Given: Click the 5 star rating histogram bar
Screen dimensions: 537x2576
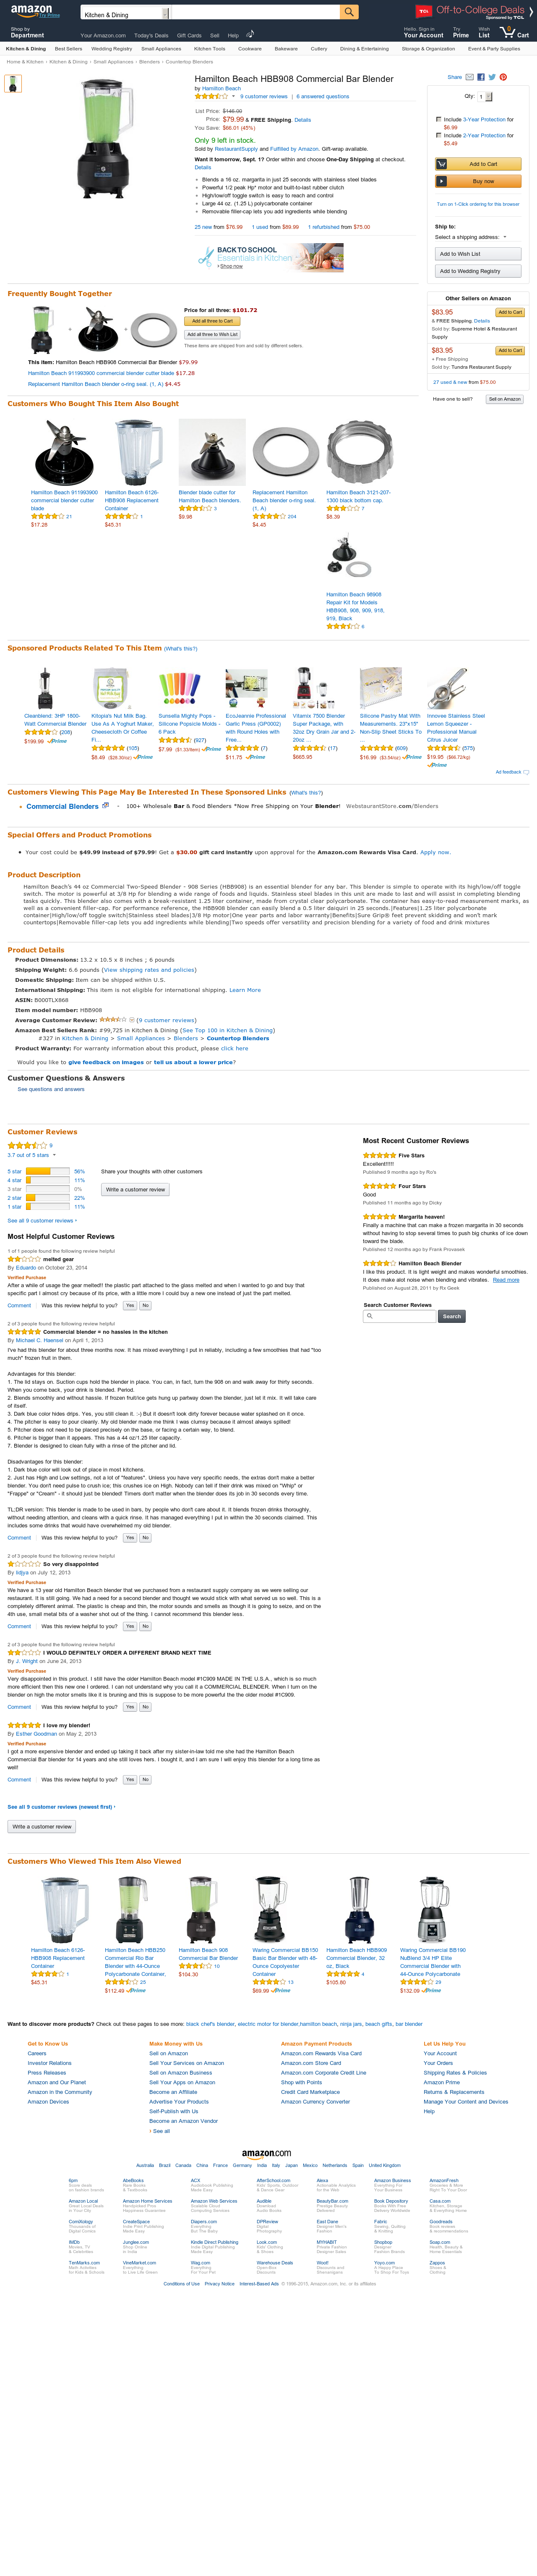Looking at the screenshot, I should click(x=47, y=1171).
